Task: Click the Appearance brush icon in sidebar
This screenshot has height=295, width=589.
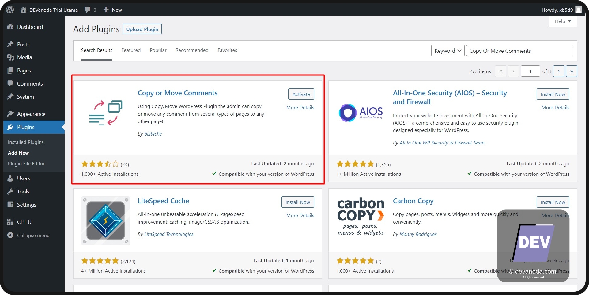Action: pos(10,114)
